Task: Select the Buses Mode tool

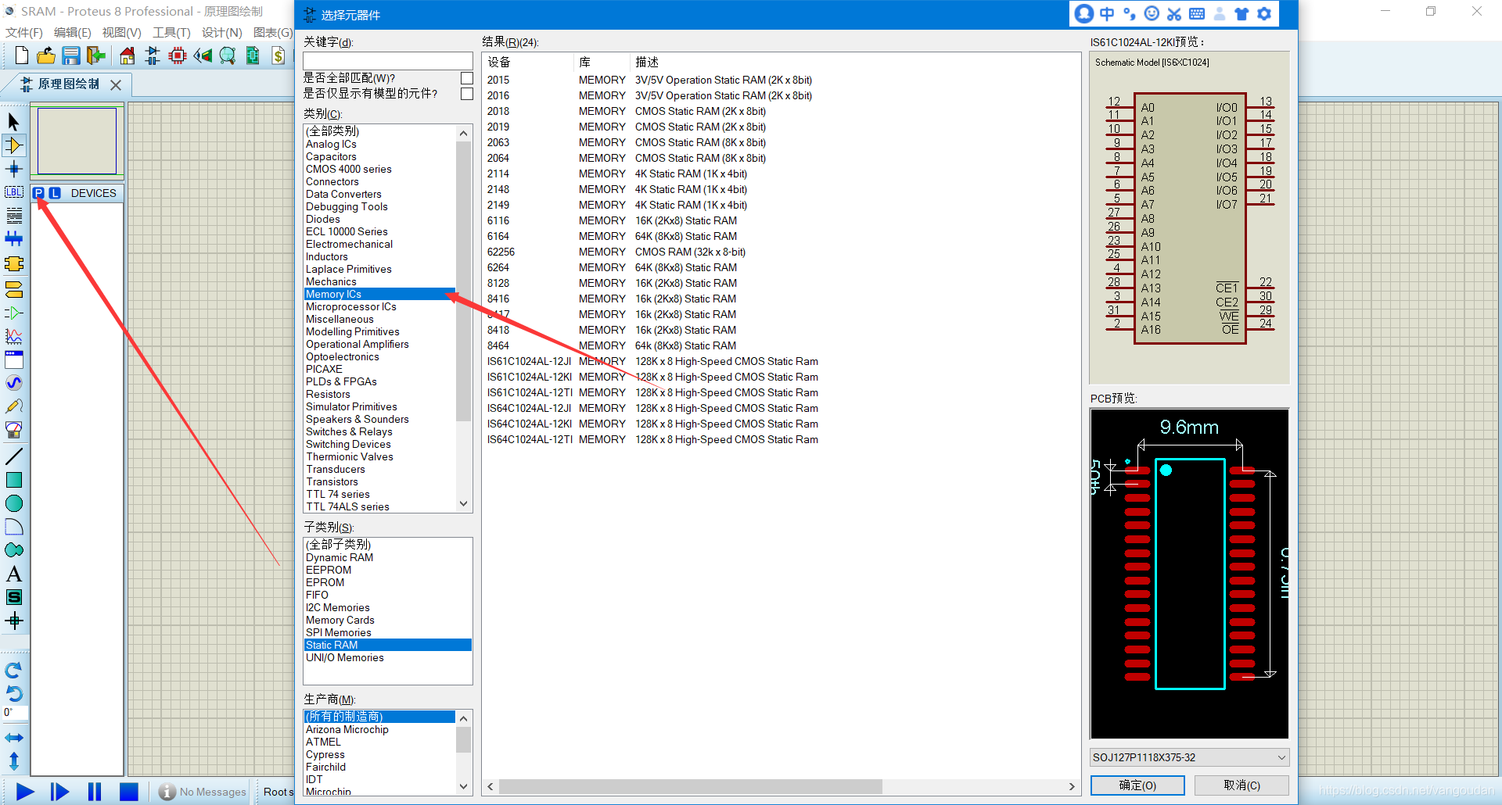Action: (x=13, y=239)
